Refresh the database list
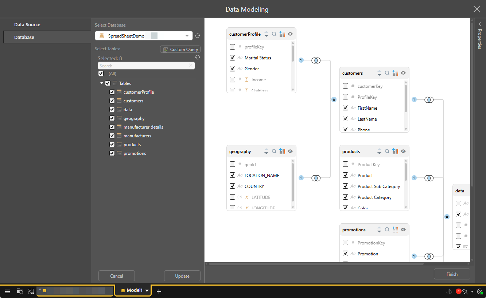This screenshot has width=486, height=298. click(198, 36)
